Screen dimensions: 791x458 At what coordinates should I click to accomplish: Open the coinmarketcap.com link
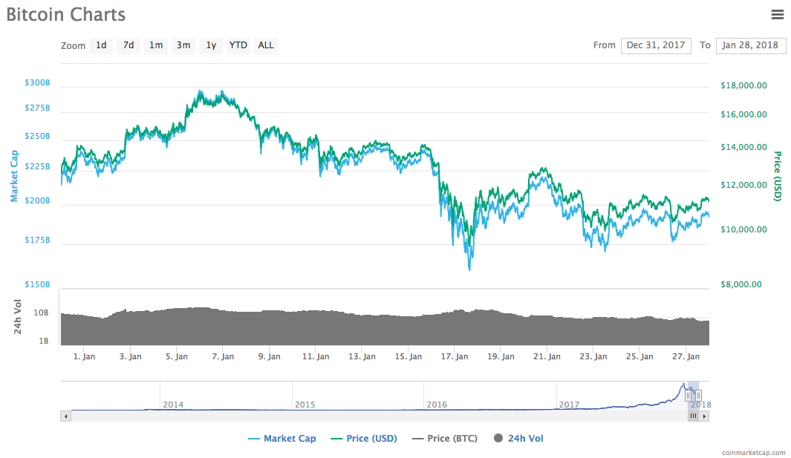(x=752, y=452)
